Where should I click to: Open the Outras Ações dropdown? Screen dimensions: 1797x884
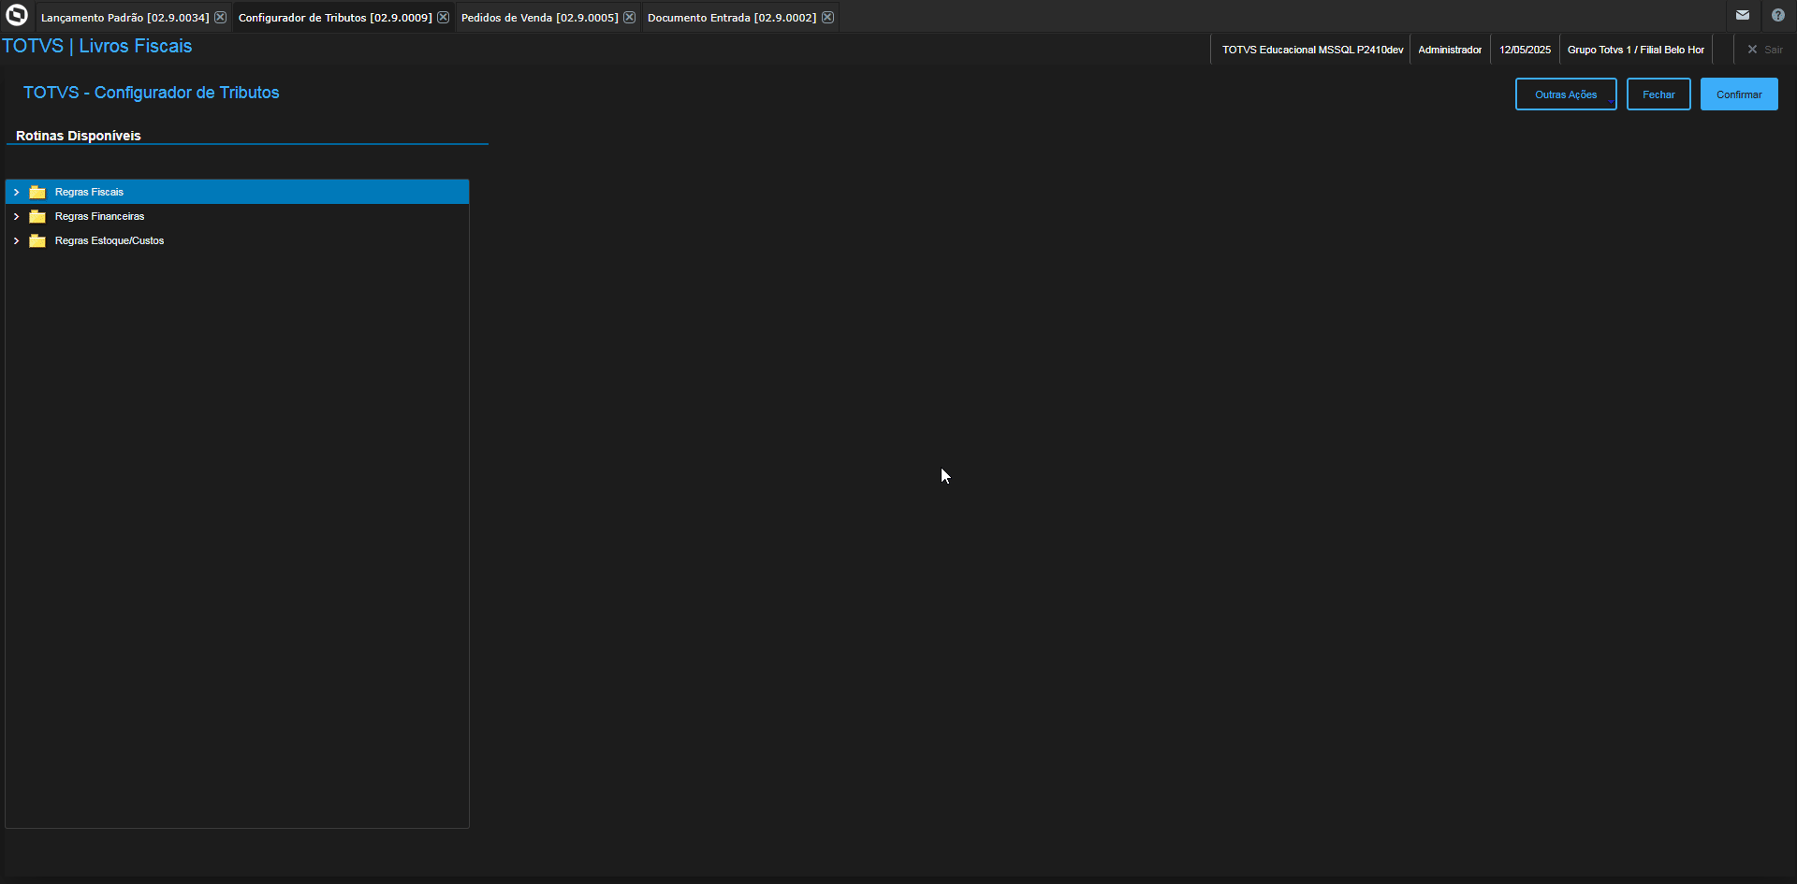tap(1566, 94)
